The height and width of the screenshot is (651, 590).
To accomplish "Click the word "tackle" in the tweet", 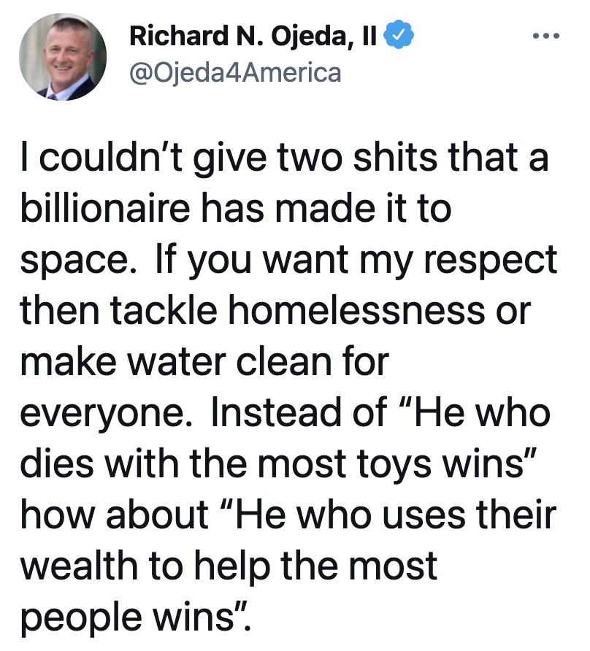I will (164, 309).
